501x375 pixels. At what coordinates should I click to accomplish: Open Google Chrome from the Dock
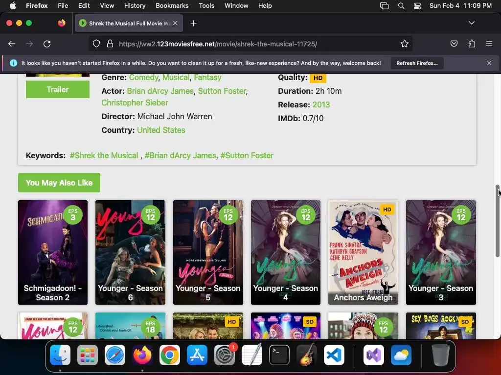[170, 355]
